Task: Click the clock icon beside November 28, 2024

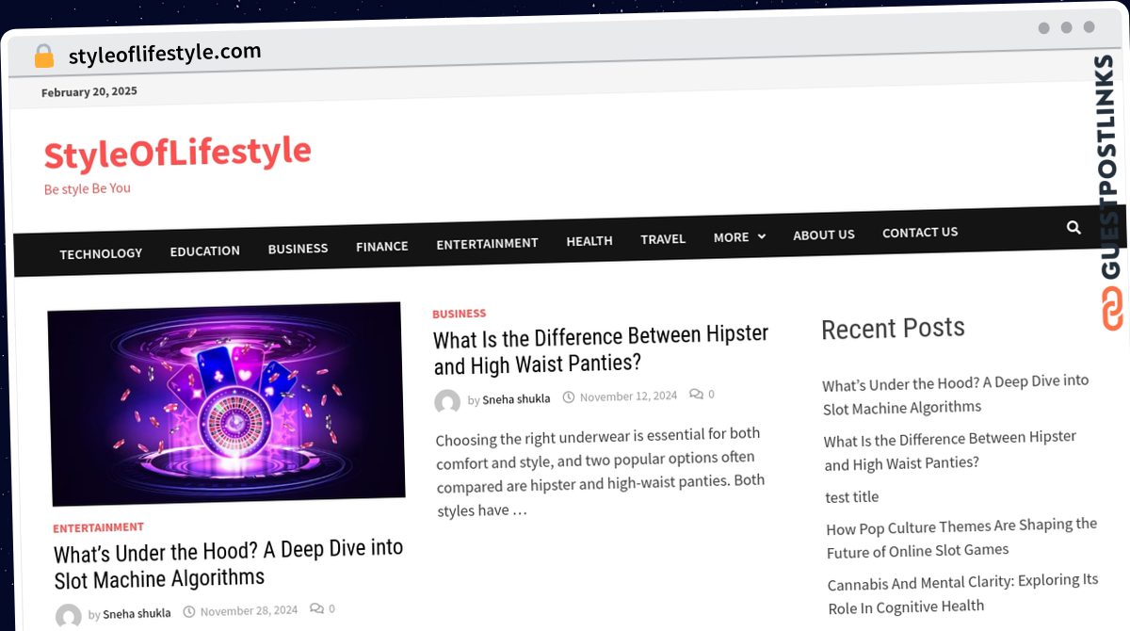Action: [x=188, y=611]
